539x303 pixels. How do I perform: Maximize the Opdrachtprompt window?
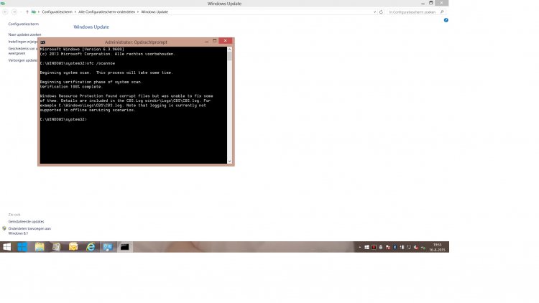214,41
